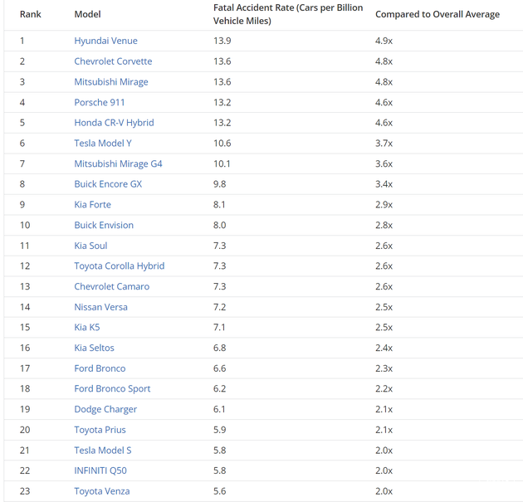Open Honda CR-V Hybrid link

(114, 123)
